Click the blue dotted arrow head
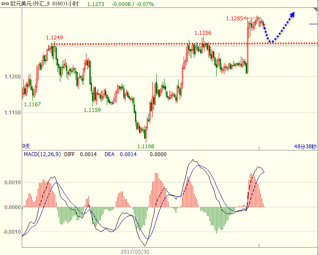 point(293,14)
